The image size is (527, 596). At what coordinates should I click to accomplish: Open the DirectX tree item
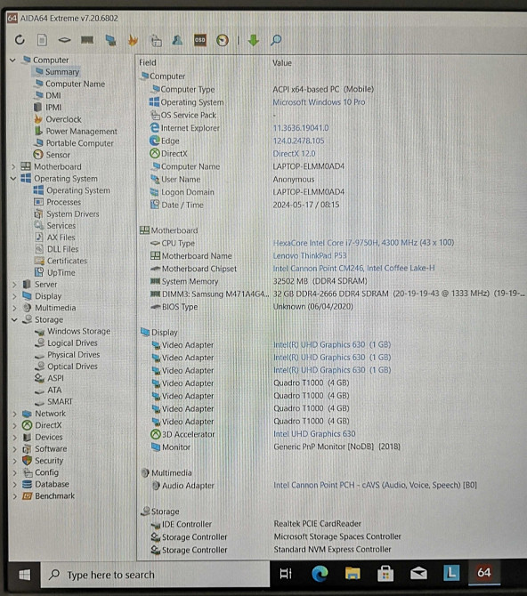tap(48, 425)
